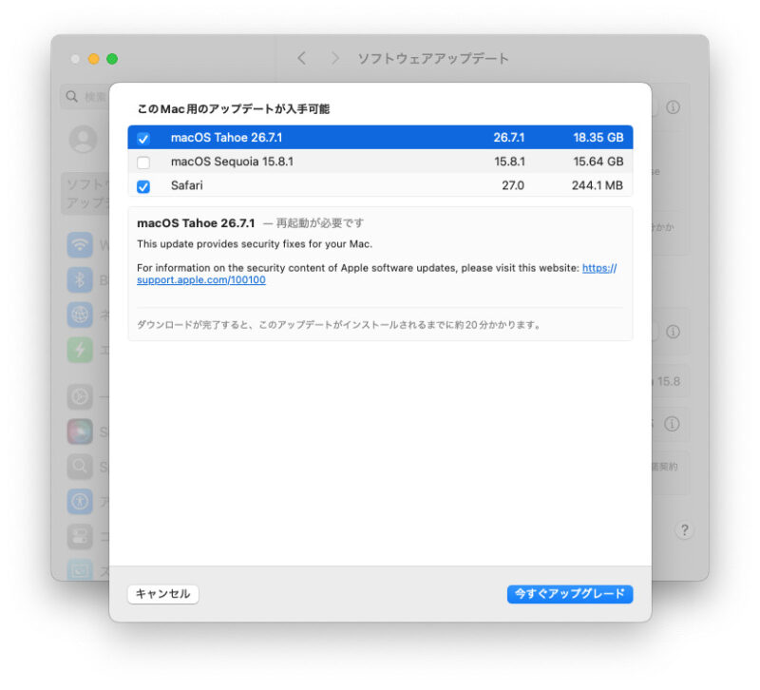
Task: Click the yellow minimize window button
Action: [93, 59]
